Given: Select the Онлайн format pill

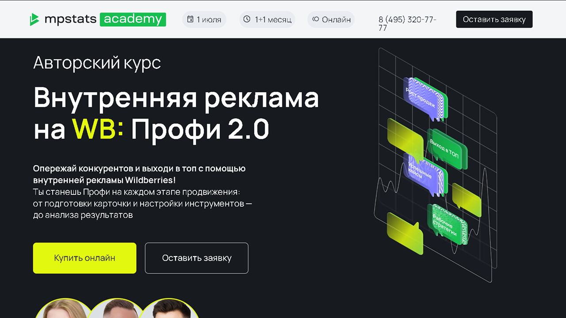Looking at the screenshot, I should click(331, 19).
